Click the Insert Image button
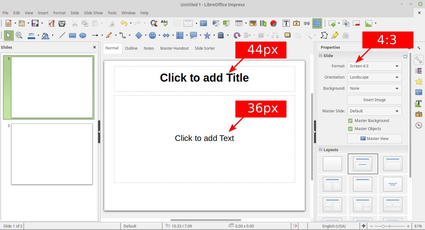Screen dimensions: 425x230 tap(374, 100)
